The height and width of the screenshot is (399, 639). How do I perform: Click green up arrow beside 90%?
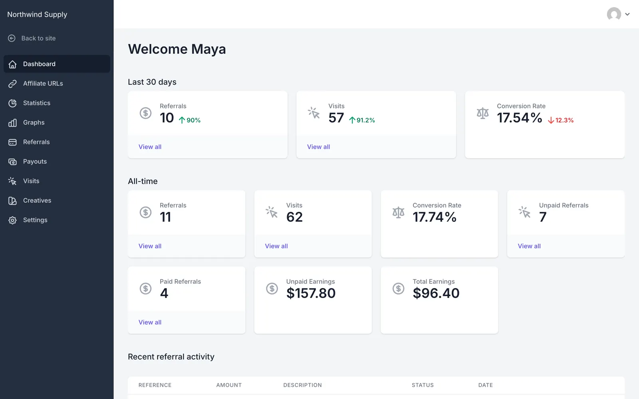182,120
